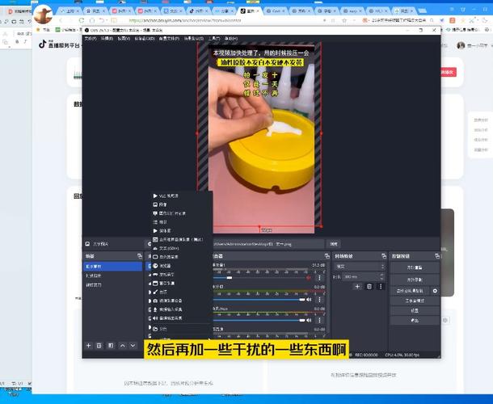Move the scene up with the up arrow
The width and height of the screenshot is (493, 404).
[x=122, y=345]
